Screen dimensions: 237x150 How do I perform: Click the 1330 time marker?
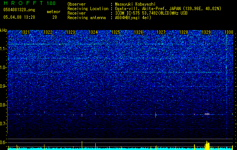[x=229, y=32]
